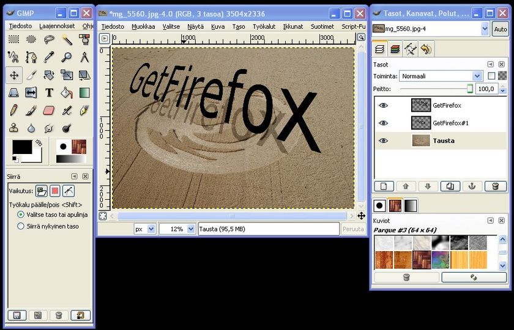Screen dimensions: 514x330
Task: Adjust the Peitto opacity spinner arrows
Action: [x=503, y=89]
